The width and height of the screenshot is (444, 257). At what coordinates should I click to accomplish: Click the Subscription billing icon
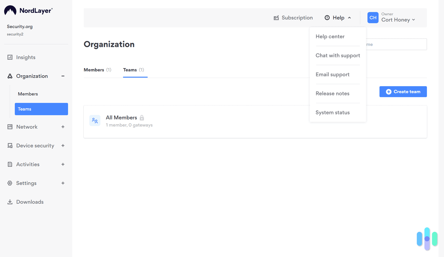click(x=276, y=17)
